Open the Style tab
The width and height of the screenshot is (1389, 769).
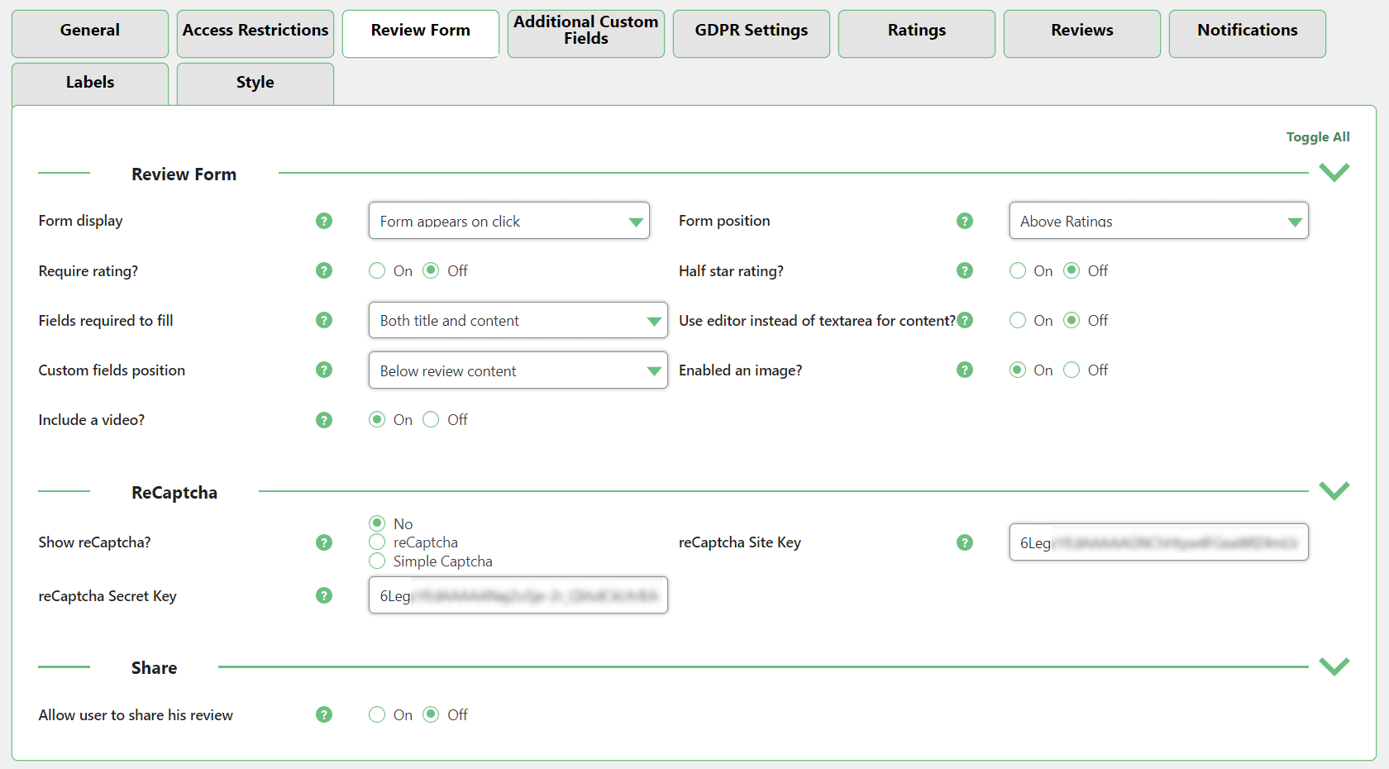[x=255, y=84]
